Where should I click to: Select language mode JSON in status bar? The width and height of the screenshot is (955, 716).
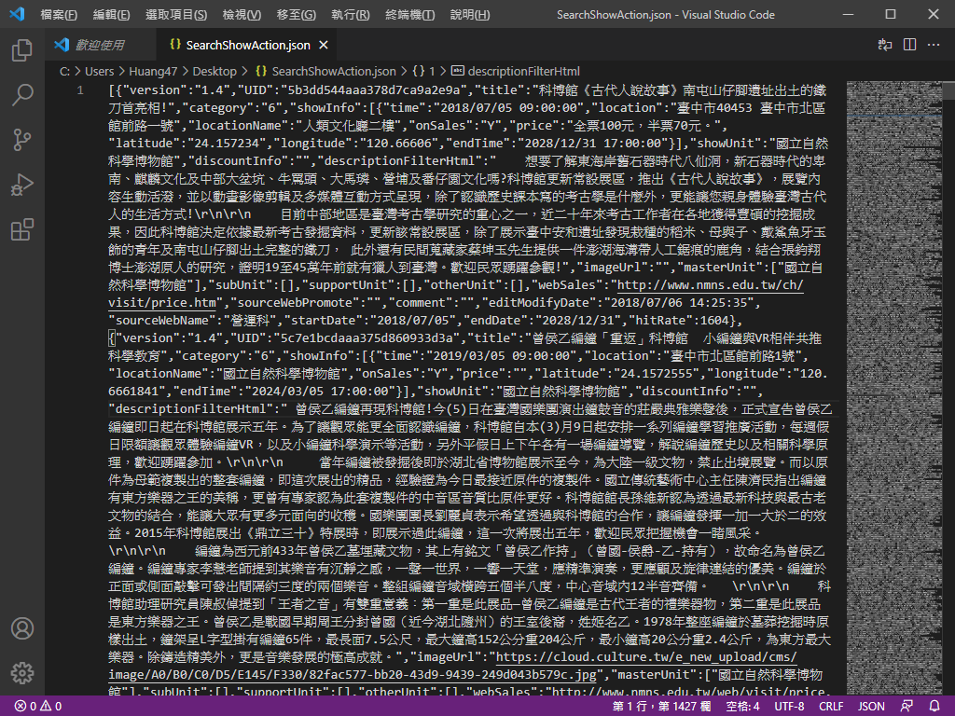coord(872,707)
